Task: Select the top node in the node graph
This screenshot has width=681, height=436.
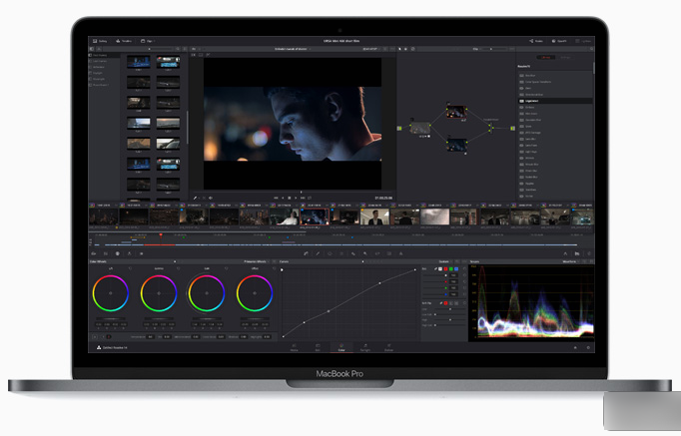Action: [456, 112]
